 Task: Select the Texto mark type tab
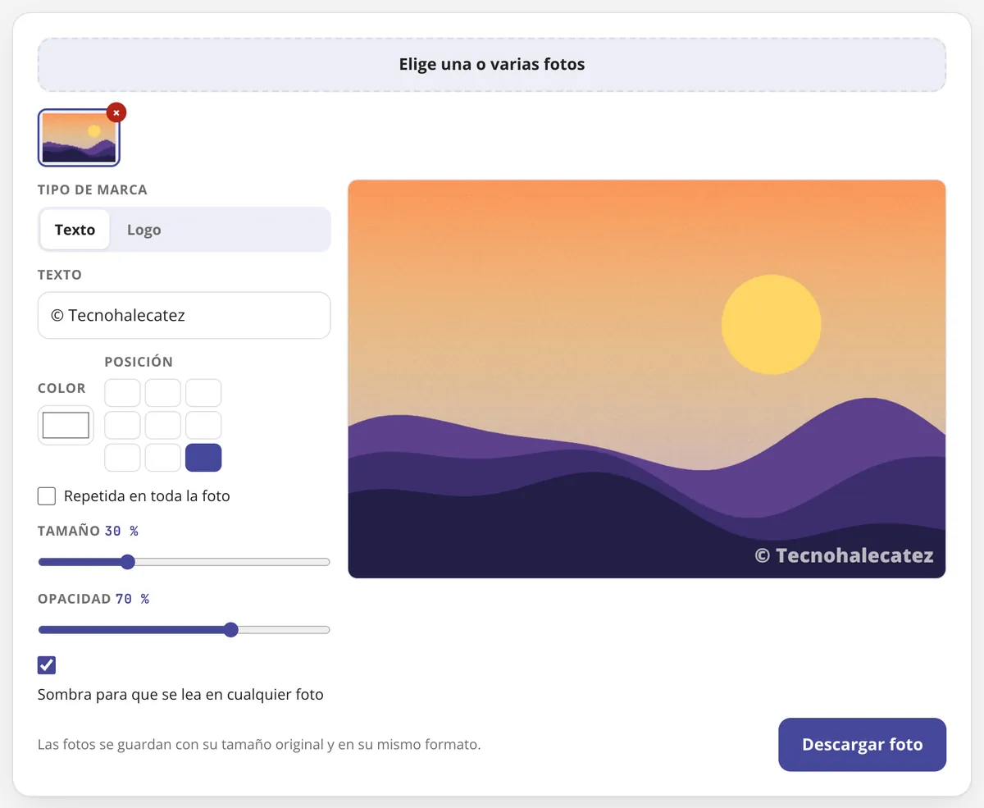(x=75, y=230)
